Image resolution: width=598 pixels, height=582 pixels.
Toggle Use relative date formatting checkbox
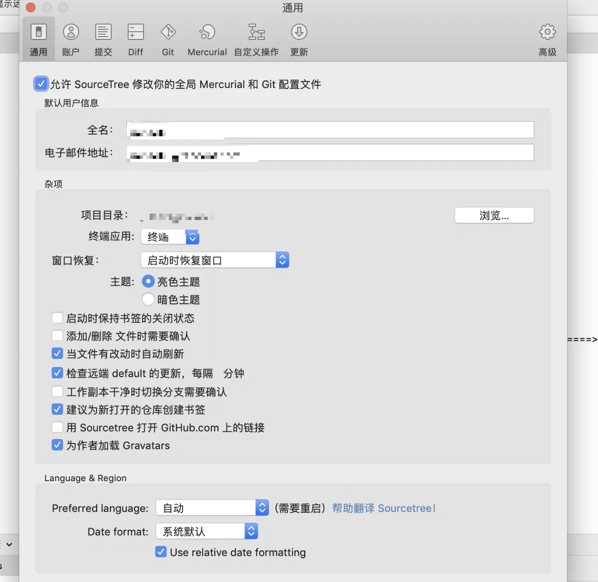[x=161, y=552]
